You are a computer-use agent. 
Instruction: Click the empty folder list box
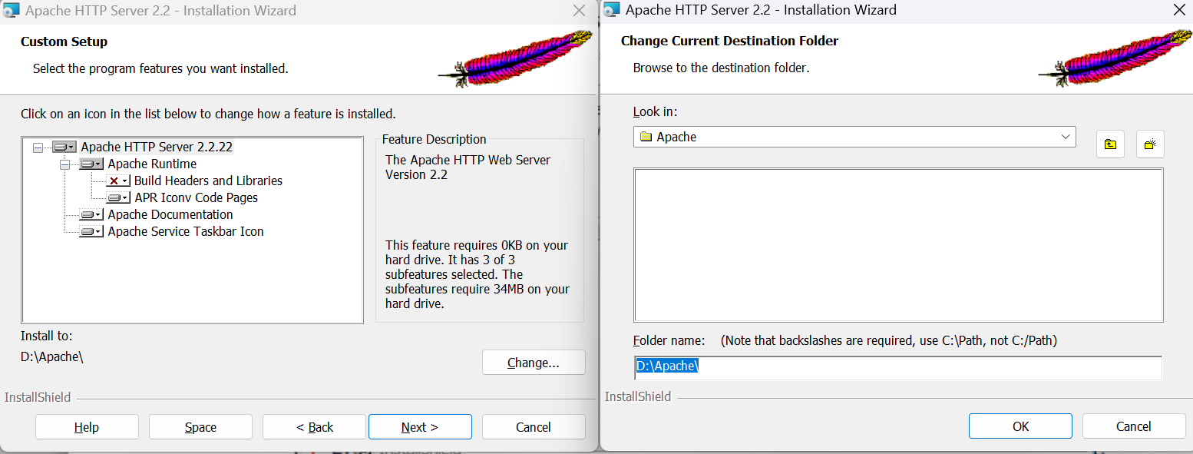898,245
